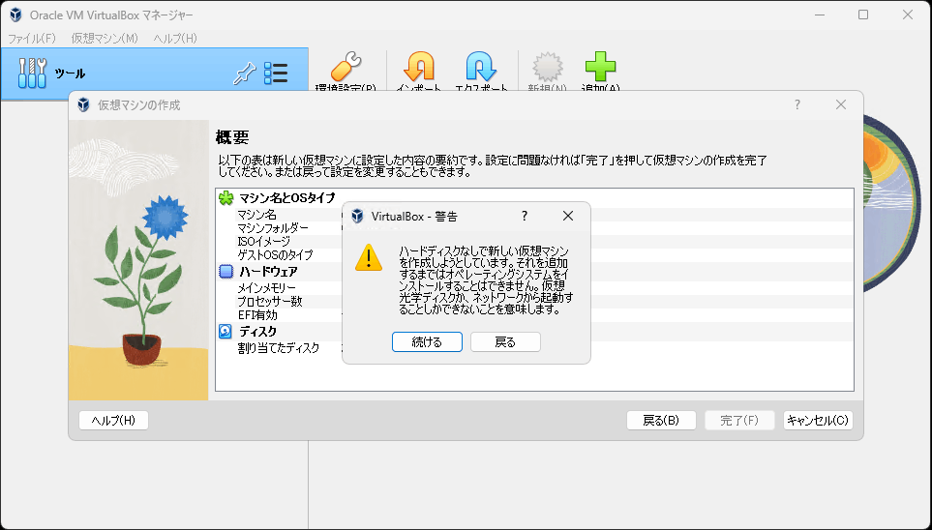The width and height of the screenshot is (932, 530).
Task: Close the VirtualBox - 警告 dialog
Action: [568, 216]
